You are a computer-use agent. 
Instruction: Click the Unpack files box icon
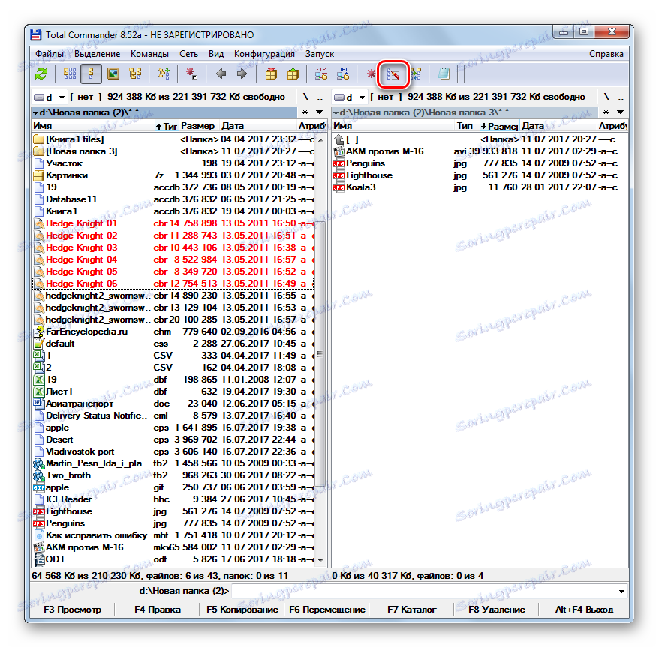click(x=293, y=74)
